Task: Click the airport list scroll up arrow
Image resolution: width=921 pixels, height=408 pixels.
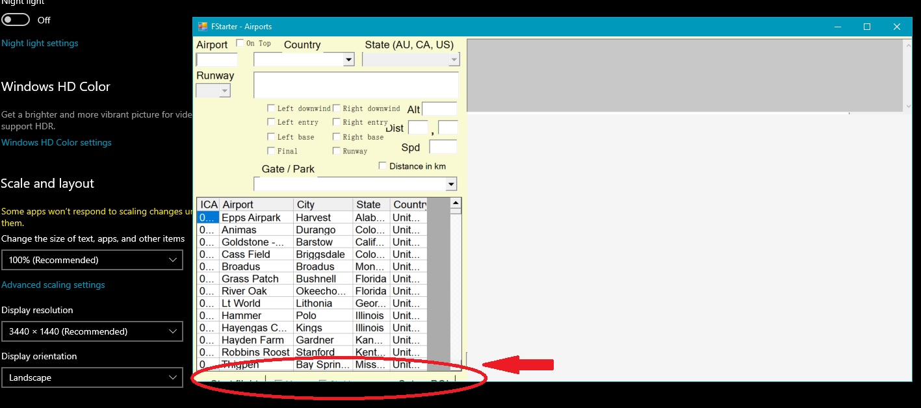Action: click(x=456, y=203)
